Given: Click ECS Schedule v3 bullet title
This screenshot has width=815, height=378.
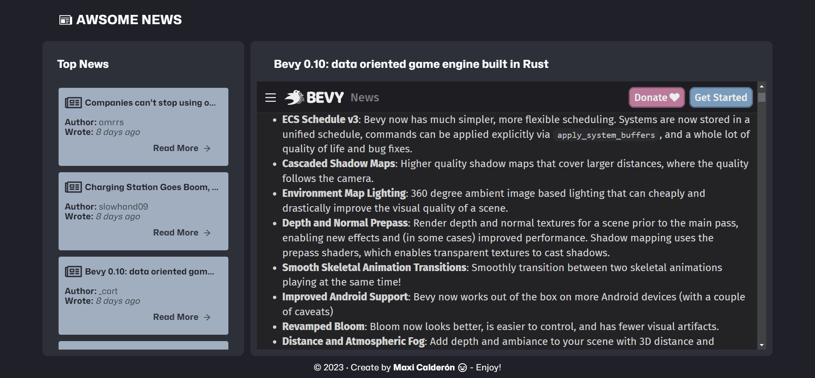Looking at the screenshot, I should [320, 120].
